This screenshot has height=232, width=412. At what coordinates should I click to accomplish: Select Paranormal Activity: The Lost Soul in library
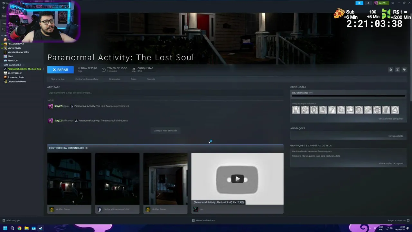[24, 69]
